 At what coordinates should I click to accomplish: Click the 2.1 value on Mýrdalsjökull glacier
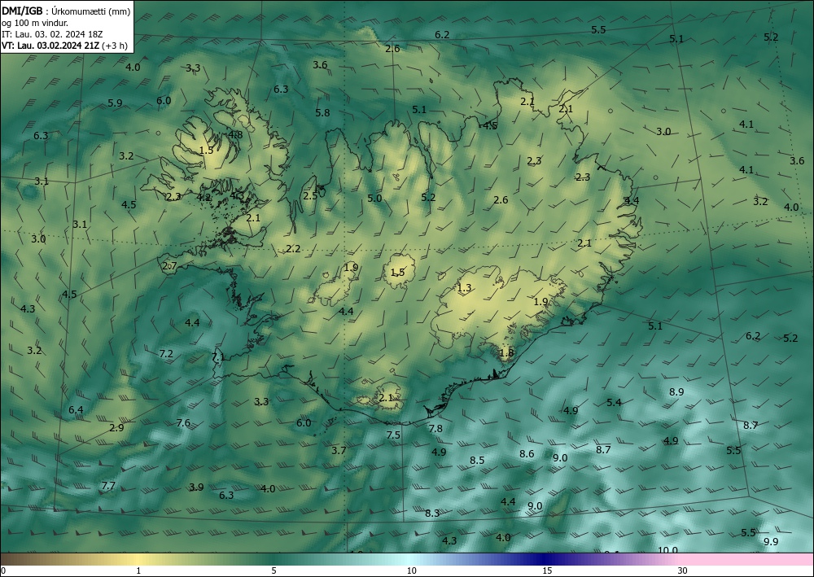386,398
